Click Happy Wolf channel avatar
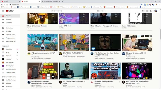This screenshot has height=90, width=161. pyautogui.click(x=29, y=54)
